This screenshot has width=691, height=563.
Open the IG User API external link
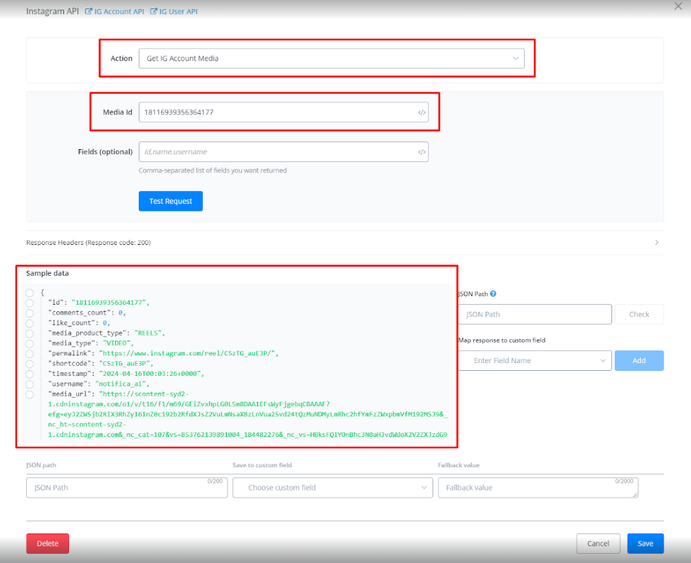coord(174,12)
